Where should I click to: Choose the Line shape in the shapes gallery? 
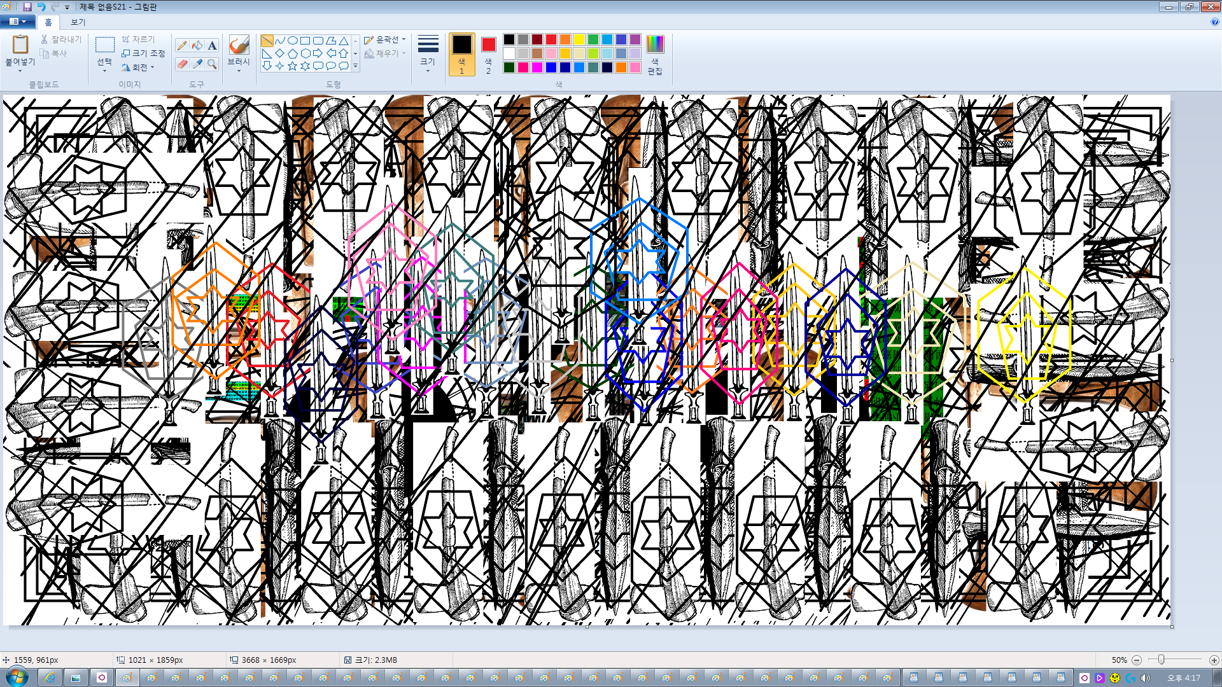coord(267,41)
